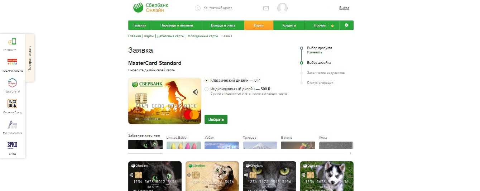This screenshot has height=191, width=480.
Task: Choose the Природа design category thumbnail
Action: [260, 145]
